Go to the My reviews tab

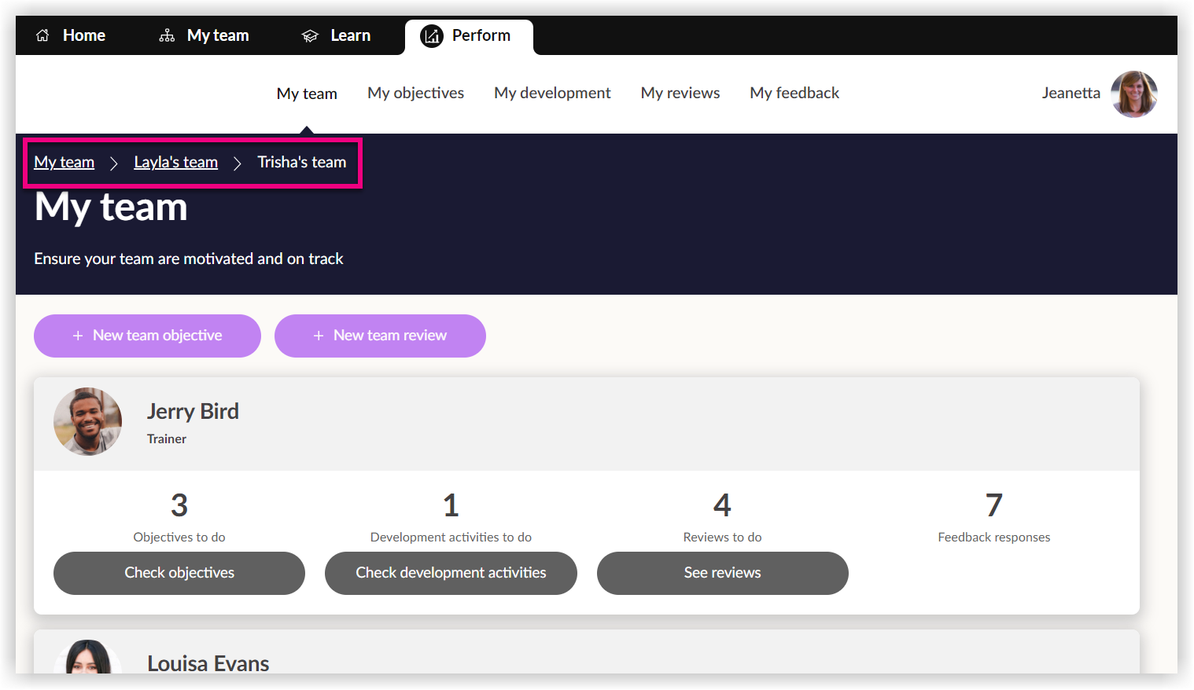pyautogui.click(x=680, y=93)
